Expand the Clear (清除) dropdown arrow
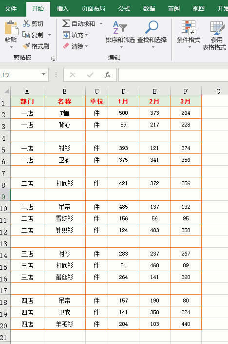The image size is (228, 344). point(86,46)
